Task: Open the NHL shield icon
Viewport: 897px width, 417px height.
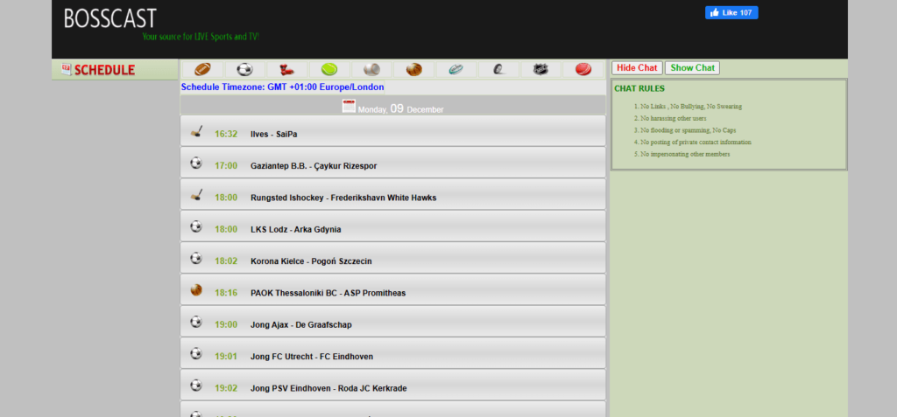Action: coord(540,69)
